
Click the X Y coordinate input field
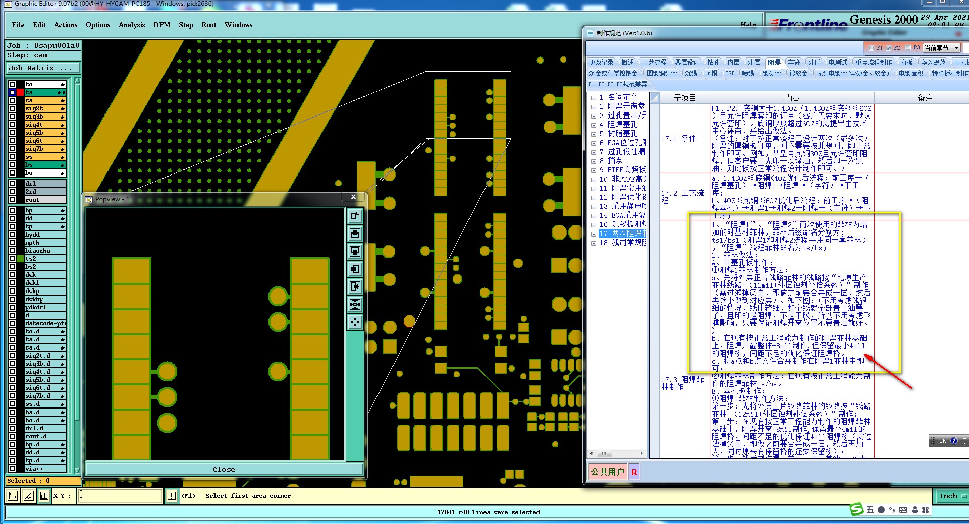click(x=121, y=496)
